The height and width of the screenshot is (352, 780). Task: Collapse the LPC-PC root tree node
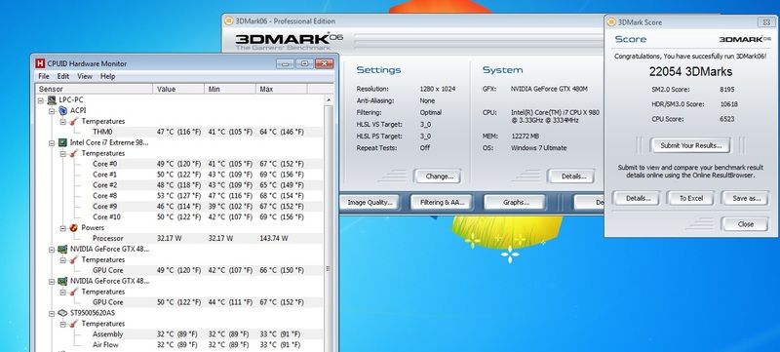(x=41, y=99)
